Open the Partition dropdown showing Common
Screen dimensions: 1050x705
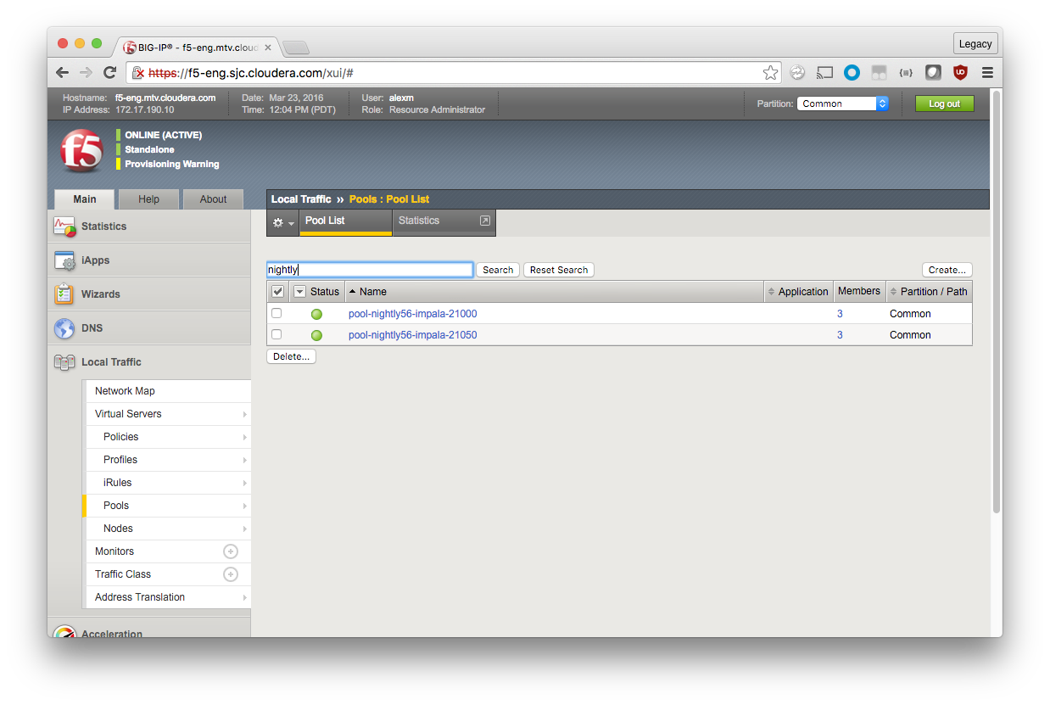[842, 104]
